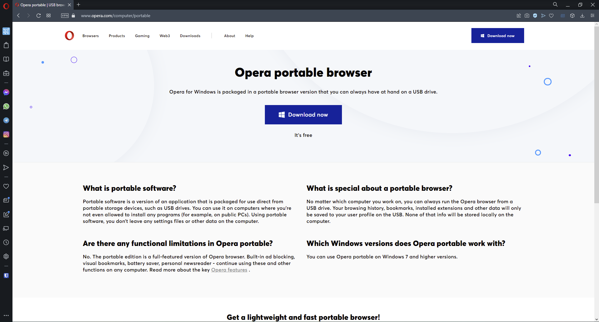
Task: View site security lock info
Action: click(x=73, y=16)
